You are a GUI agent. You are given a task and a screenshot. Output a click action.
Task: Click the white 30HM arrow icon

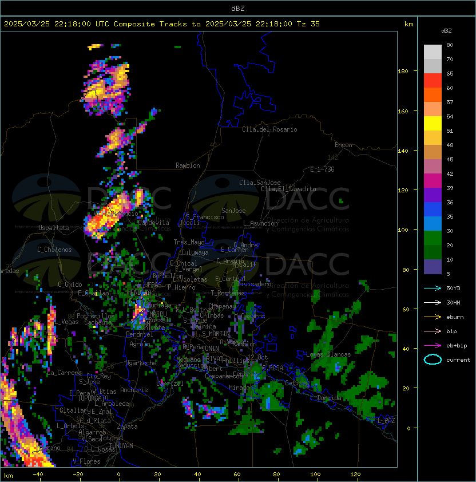point(433,302)
